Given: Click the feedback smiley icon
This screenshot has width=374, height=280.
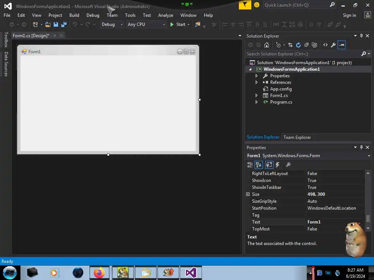Looking at the screenshot, I should click(257, 5).
